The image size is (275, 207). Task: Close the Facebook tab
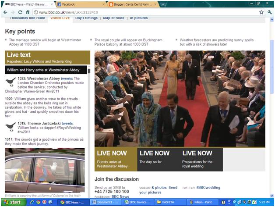tap(104, 4)
